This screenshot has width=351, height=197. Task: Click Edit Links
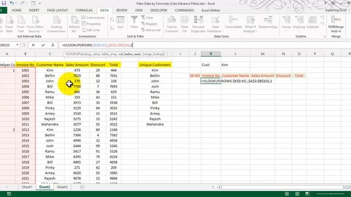pos(91,30)
